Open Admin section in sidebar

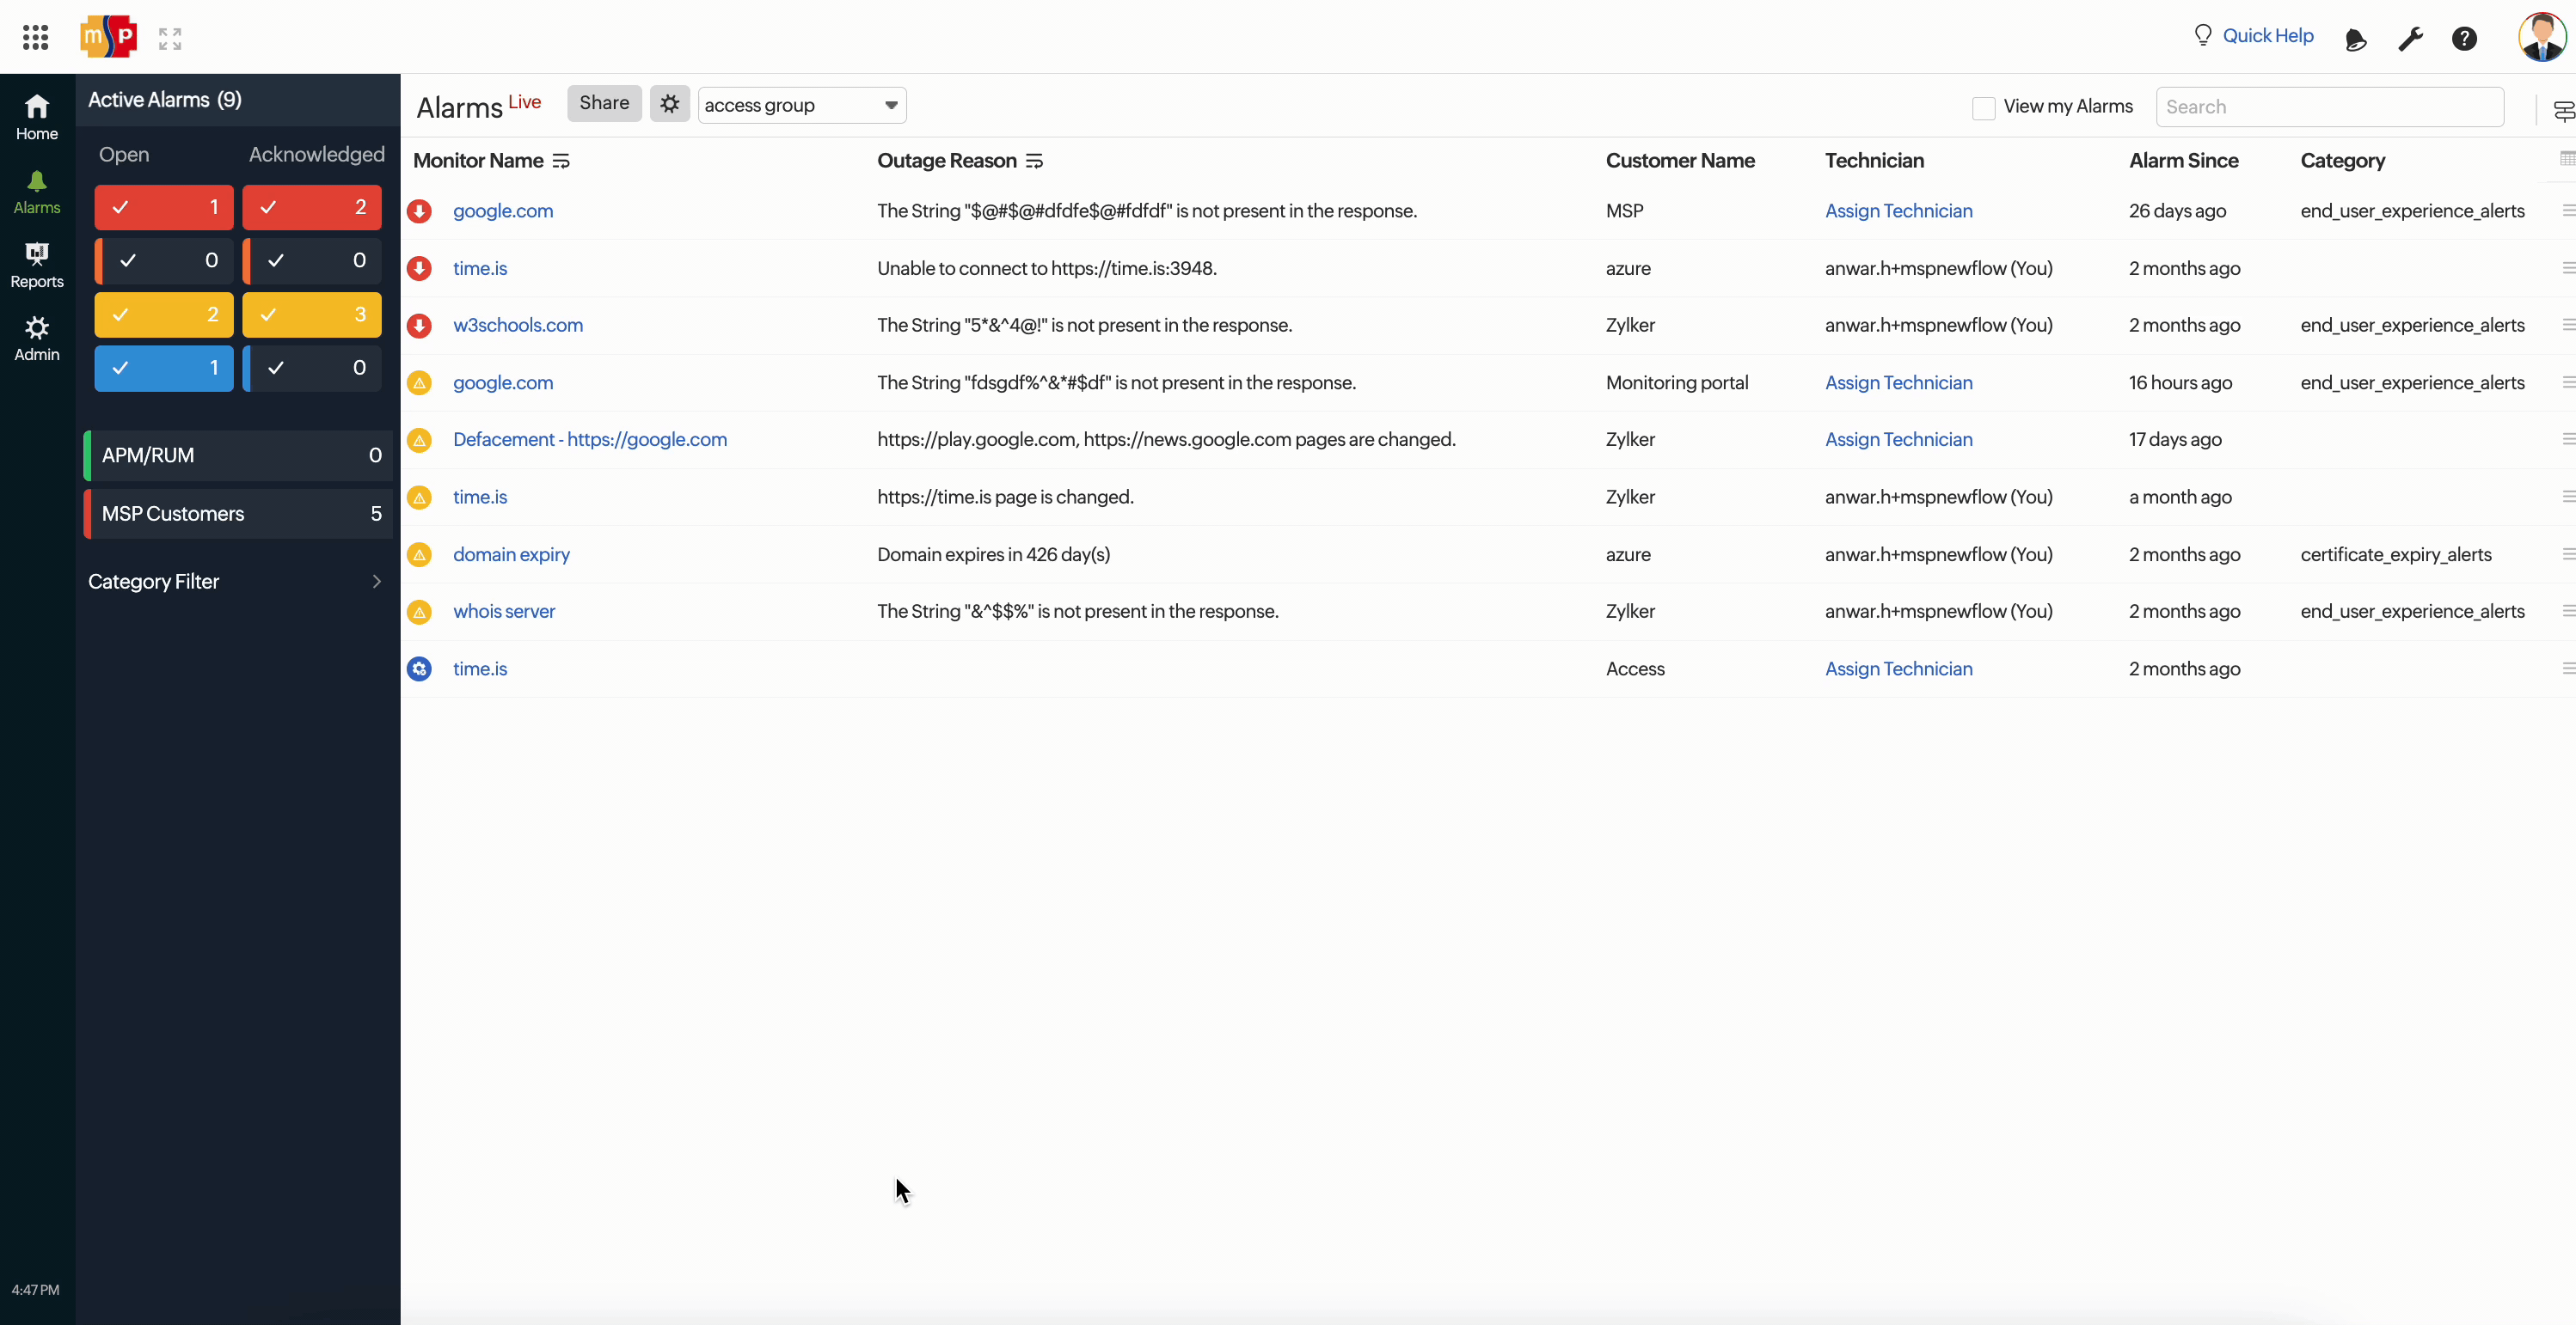pos(37,339)
